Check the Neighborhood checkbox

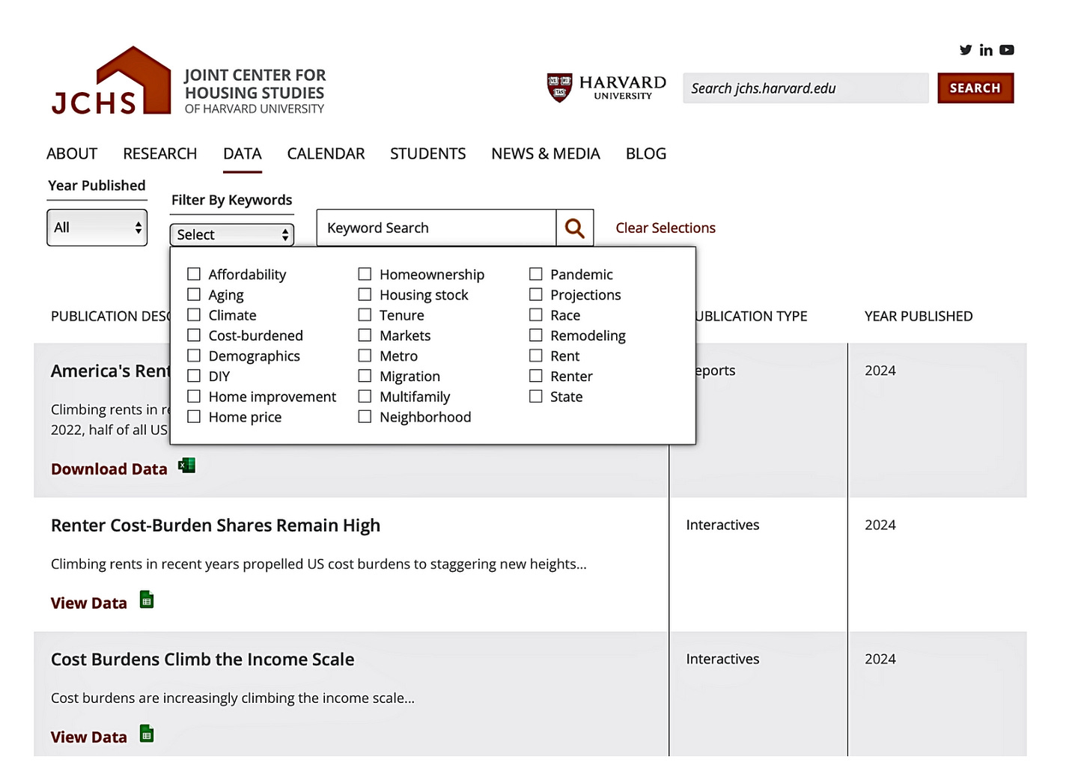click(365, 416)
